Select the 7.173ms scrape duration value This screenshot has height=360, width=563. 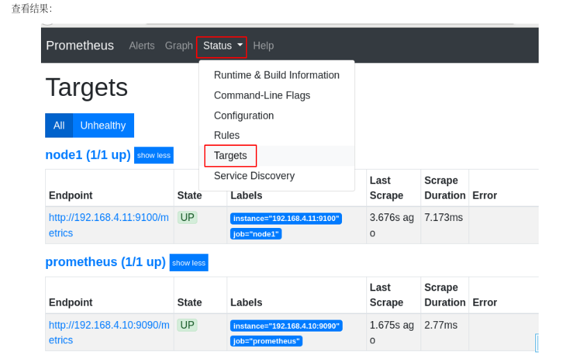443,218
